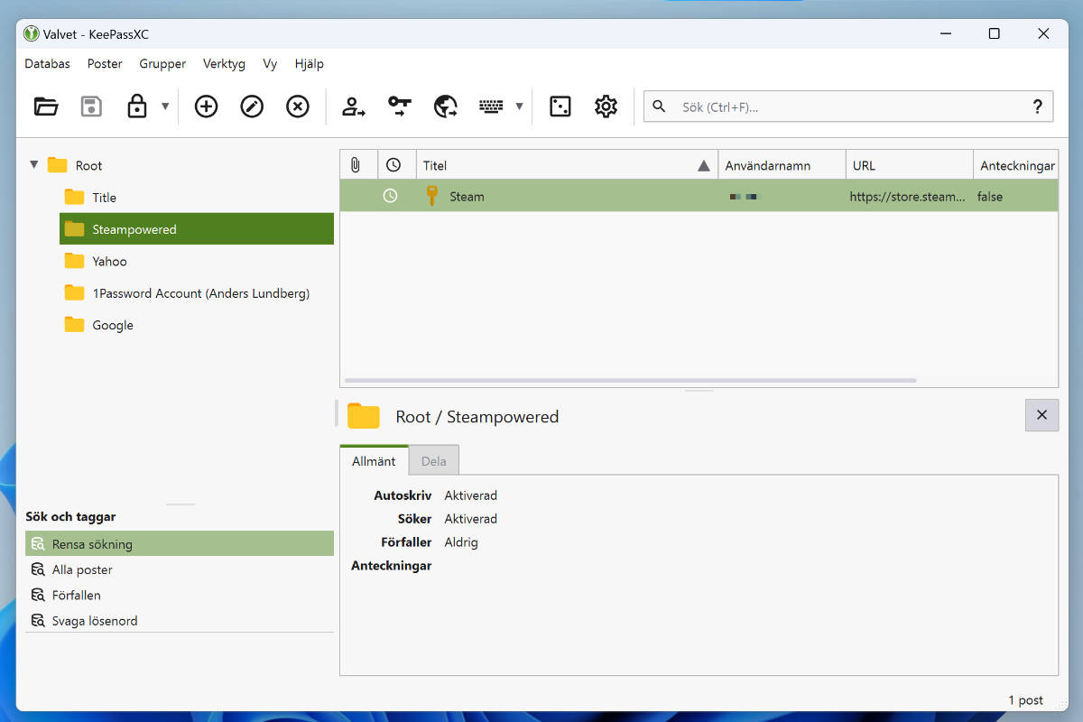
Task: Sort entries by the Anteckningar column
Action: point(1015,165)
